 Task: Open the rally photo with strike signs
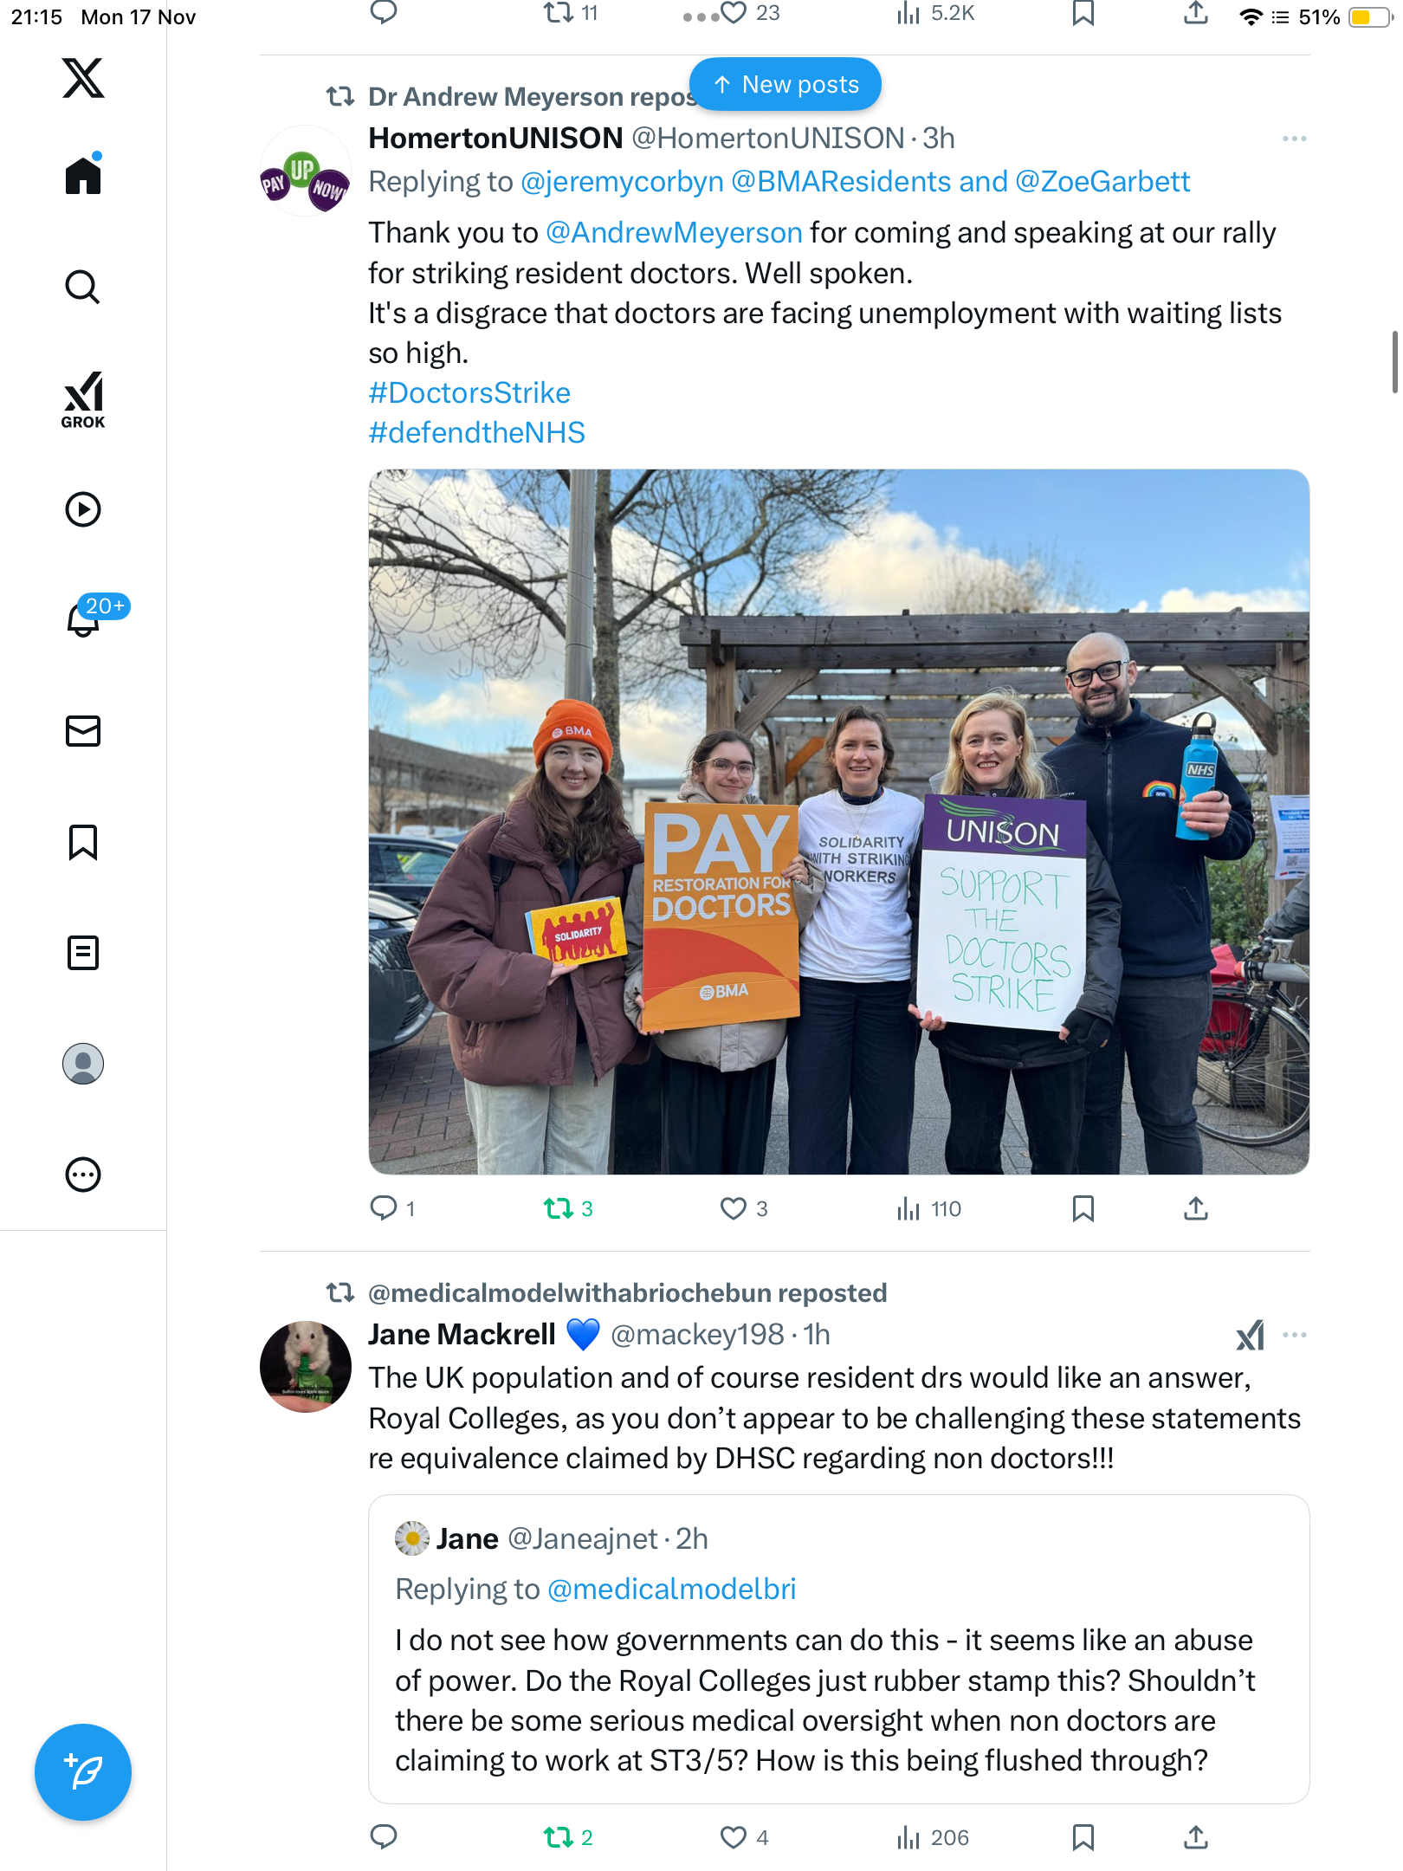pyautogui.click(x=838, y=822)
